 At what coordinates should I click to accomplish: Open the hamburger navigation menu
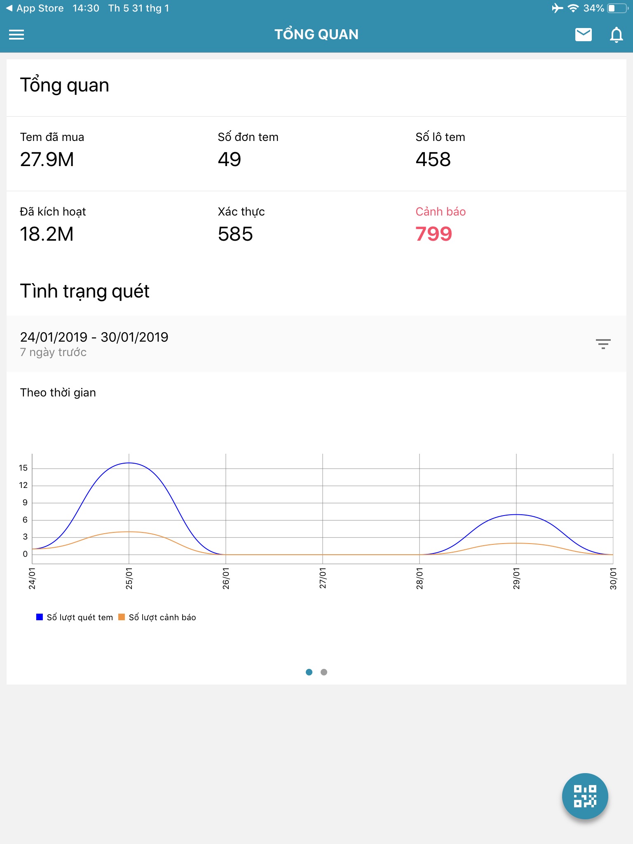point(16,35)
